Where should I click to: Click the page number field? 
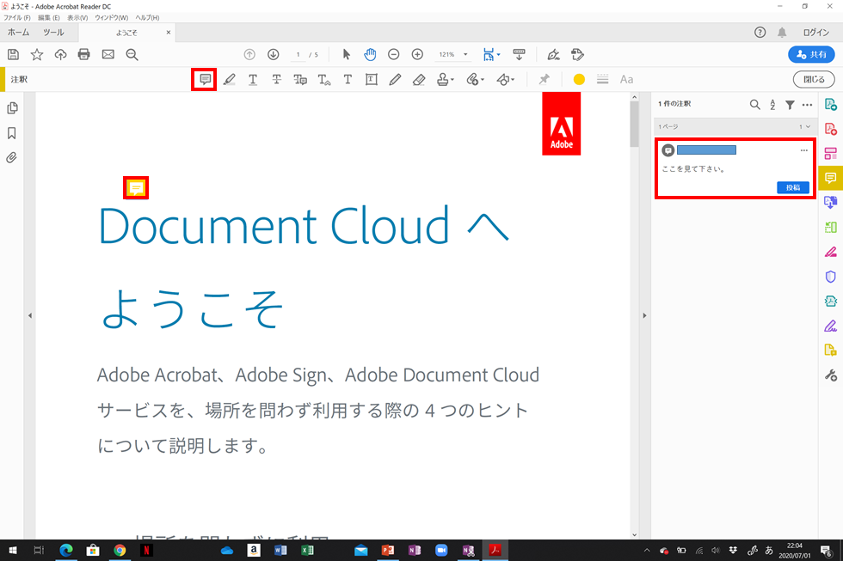(x=298, y=54)
